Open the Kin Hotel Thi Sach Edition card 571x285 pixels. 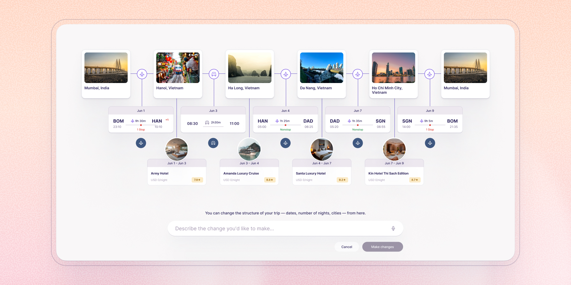pyautogui.click(x=394, y=172)
